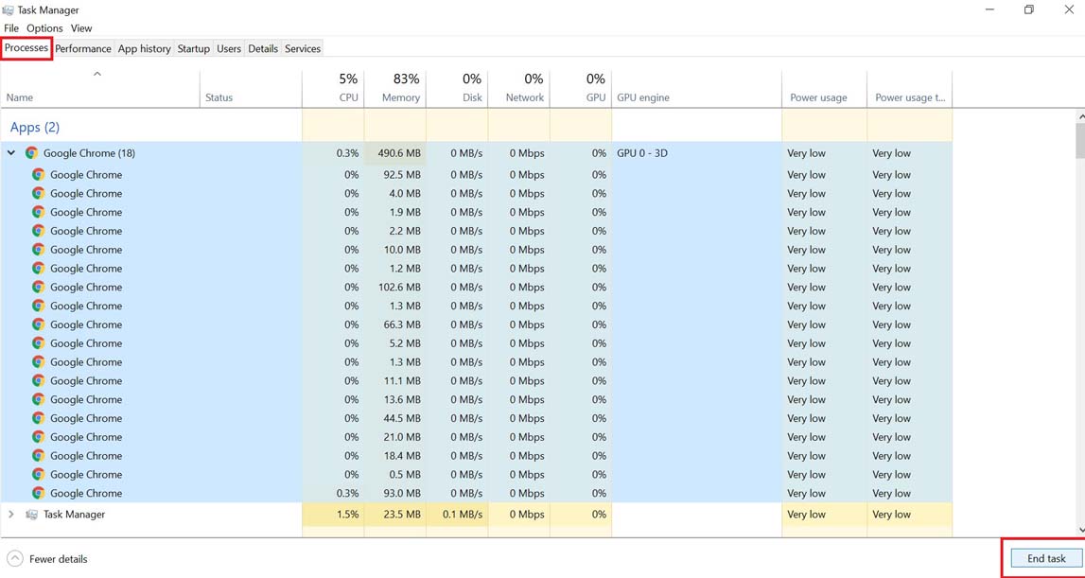Screen dimensions: 1085x578
Task: Click the '0.1 MB/s' disk cell
Action: [x=457, y=515]
